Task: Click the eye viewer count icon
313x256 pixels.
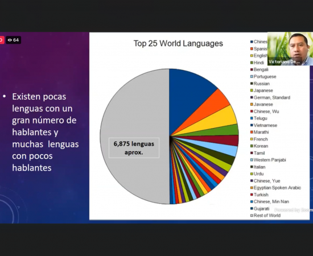Action: (10, 40)
